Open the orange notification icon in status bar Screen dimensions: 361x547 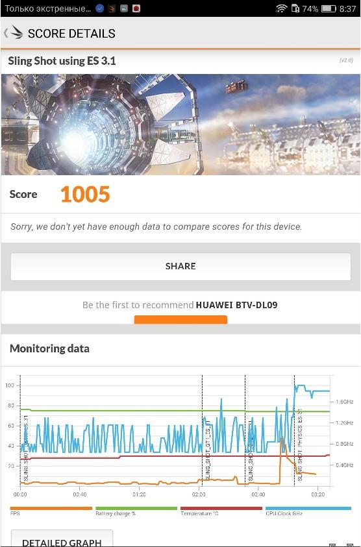[112, 8]
